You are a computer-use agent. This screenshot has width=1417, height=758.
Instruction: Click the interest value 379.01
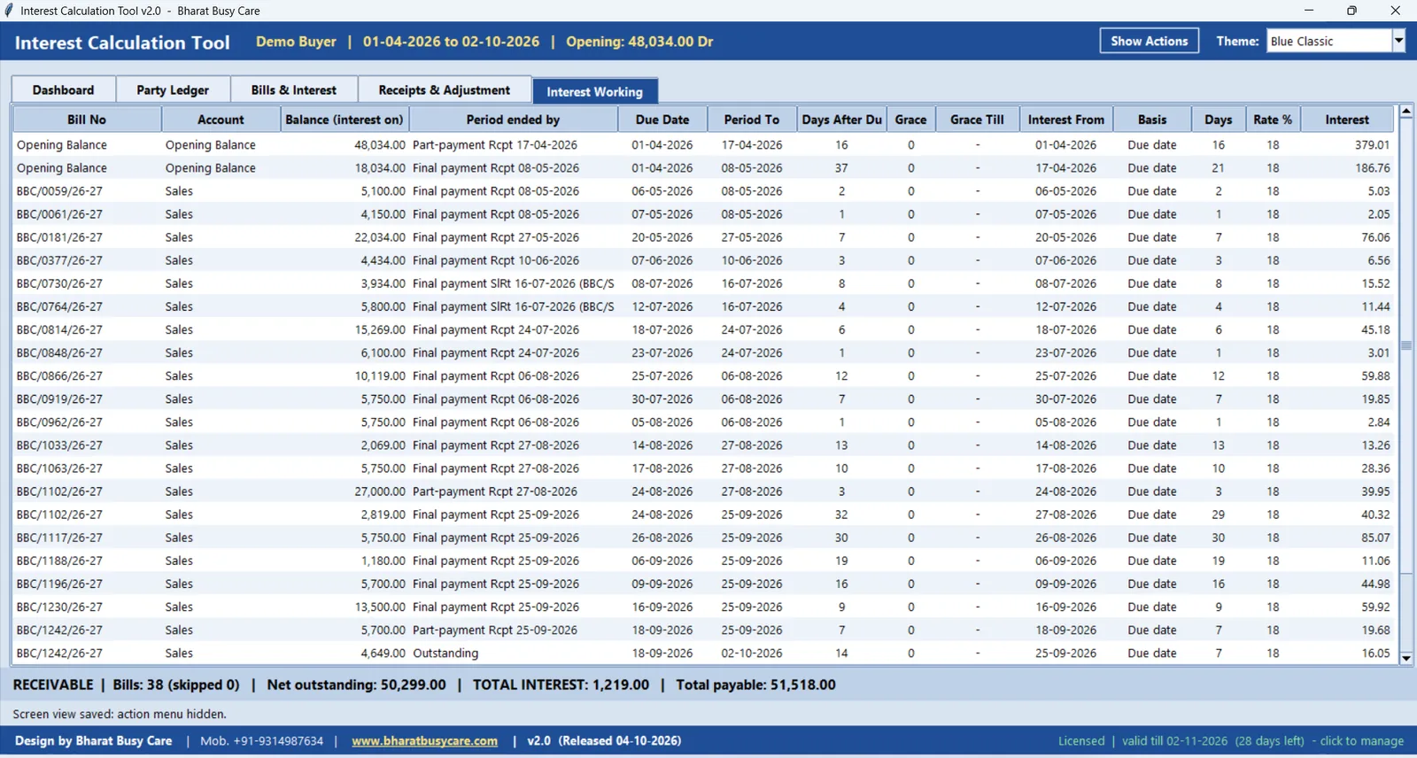(1372, 145)
